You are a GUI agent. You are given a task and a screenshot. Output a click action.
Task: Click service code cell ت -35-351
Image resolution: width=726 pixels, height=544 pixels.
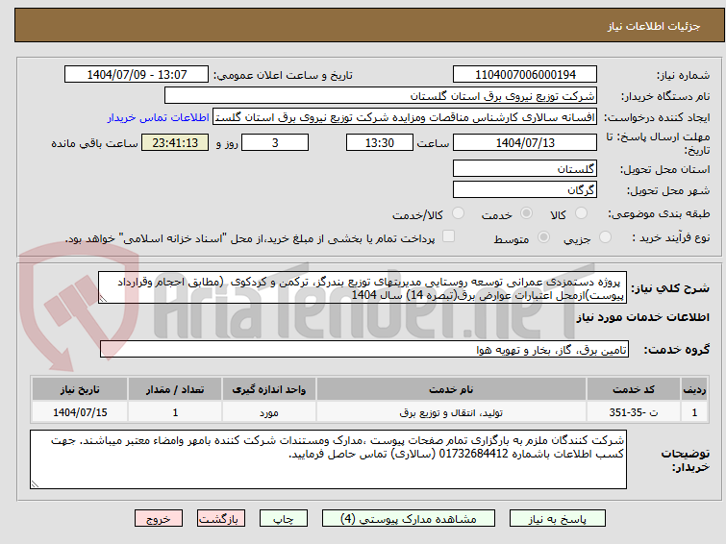coord(633,412)
